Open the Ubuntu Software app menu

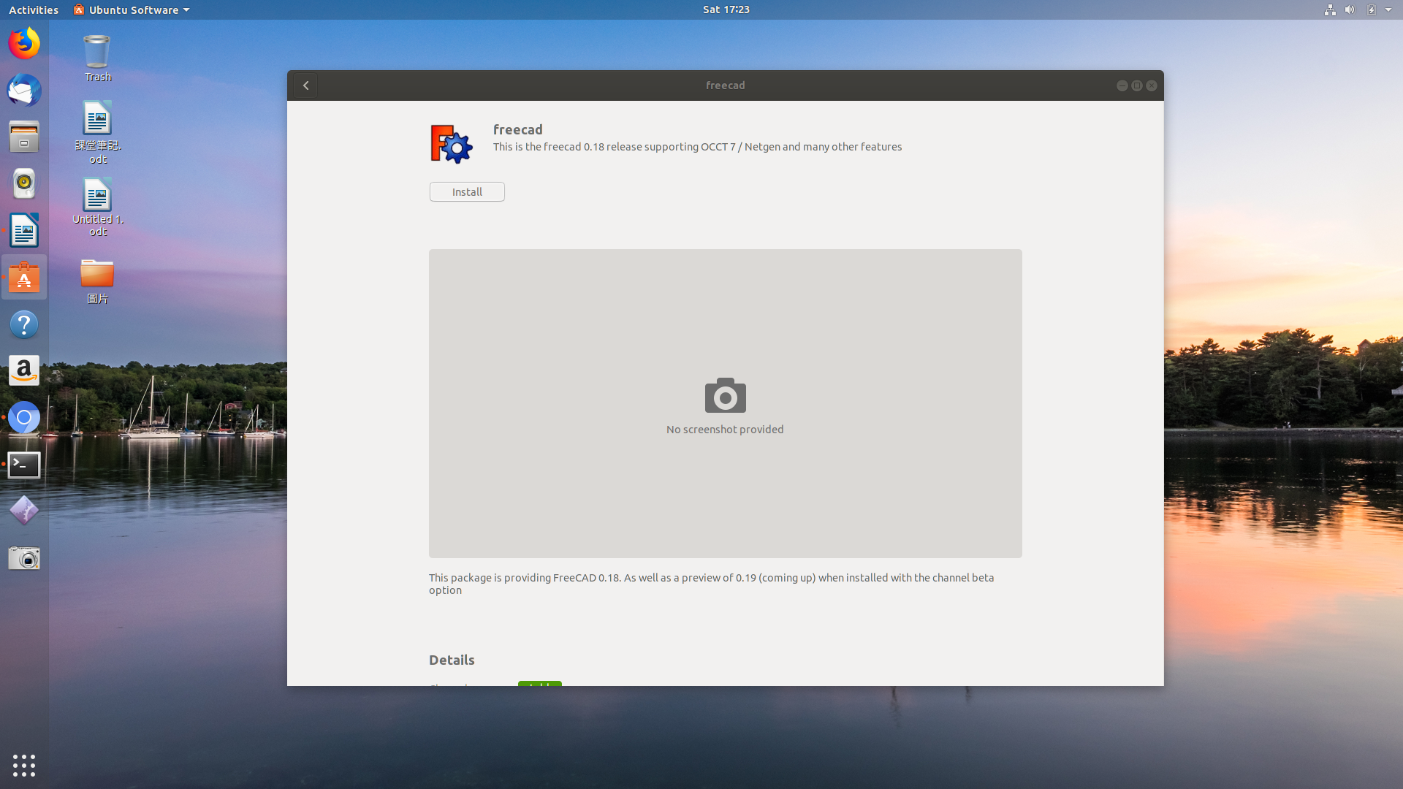132,9
